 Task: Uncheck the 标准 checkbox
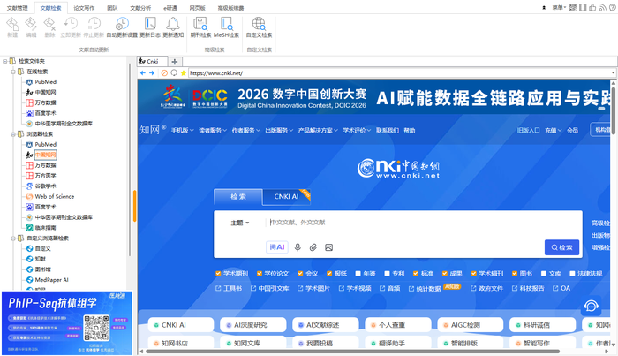pyautogui.click(x=416, y=273)
